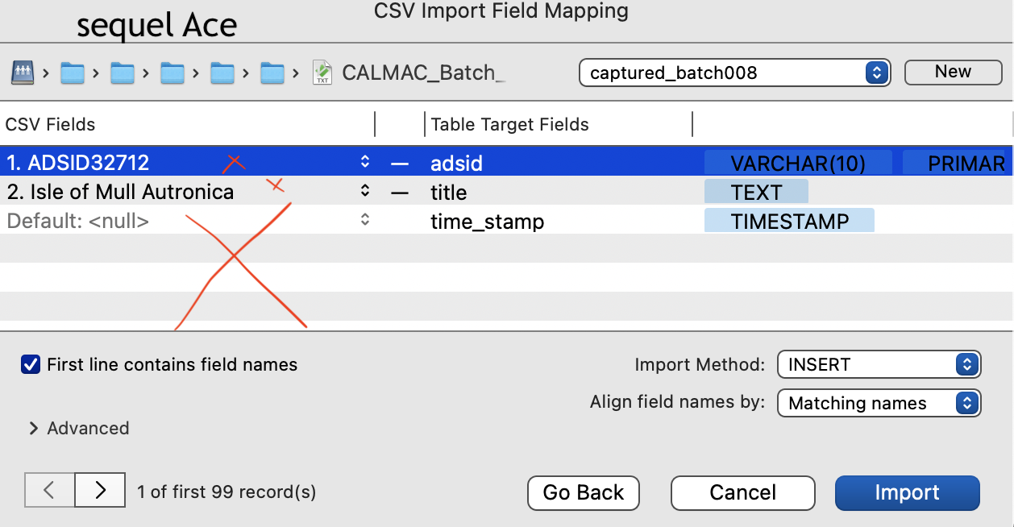Select the time_stamp target field row
Image resolution: width=1014 pixels, height=527 pixels.
pyautogui.click(x=487, y=220)
